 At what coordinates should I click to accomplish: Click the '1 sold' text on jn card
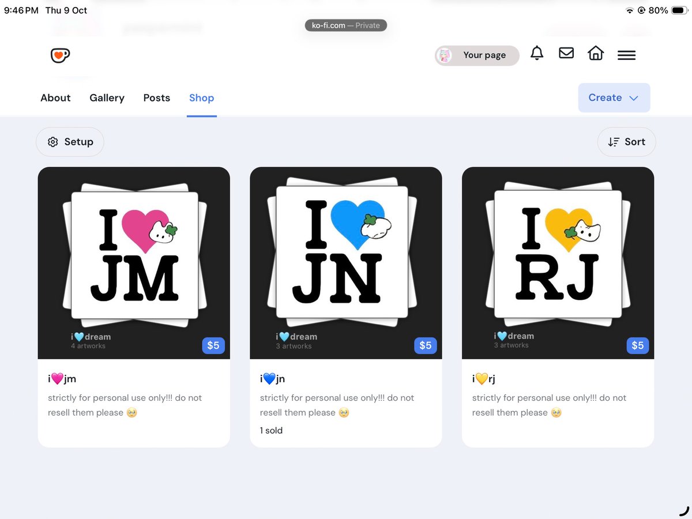coord(272,430)
